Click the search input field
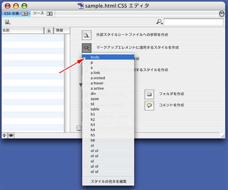 tap(193, 22)
